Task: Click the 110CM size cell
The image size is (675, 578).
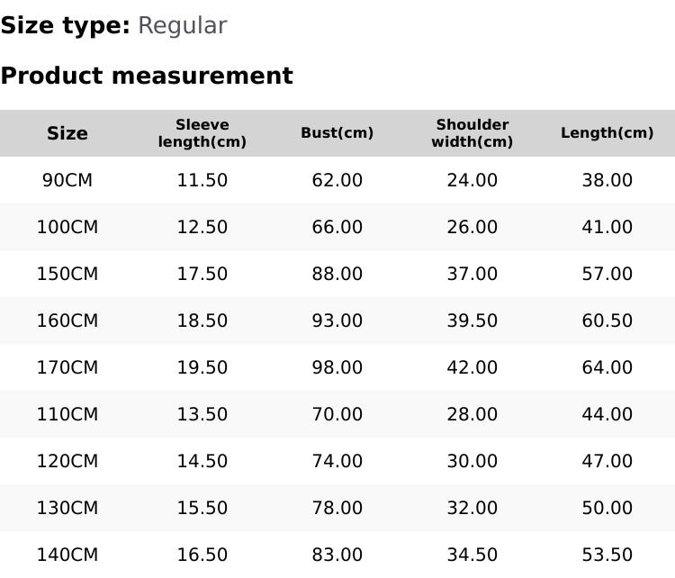Action: coord(67,414)
